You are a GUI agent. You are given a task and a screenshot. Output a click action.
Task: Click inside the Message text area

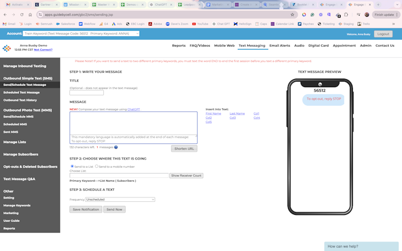coord(133,123)
